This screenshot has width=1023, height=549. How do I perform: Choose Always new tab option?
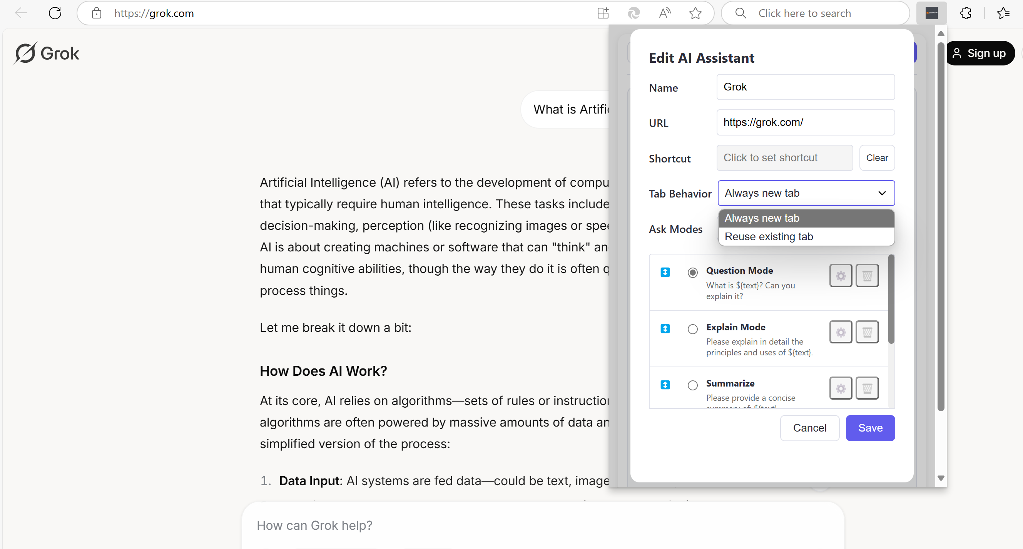pos(806,218)
